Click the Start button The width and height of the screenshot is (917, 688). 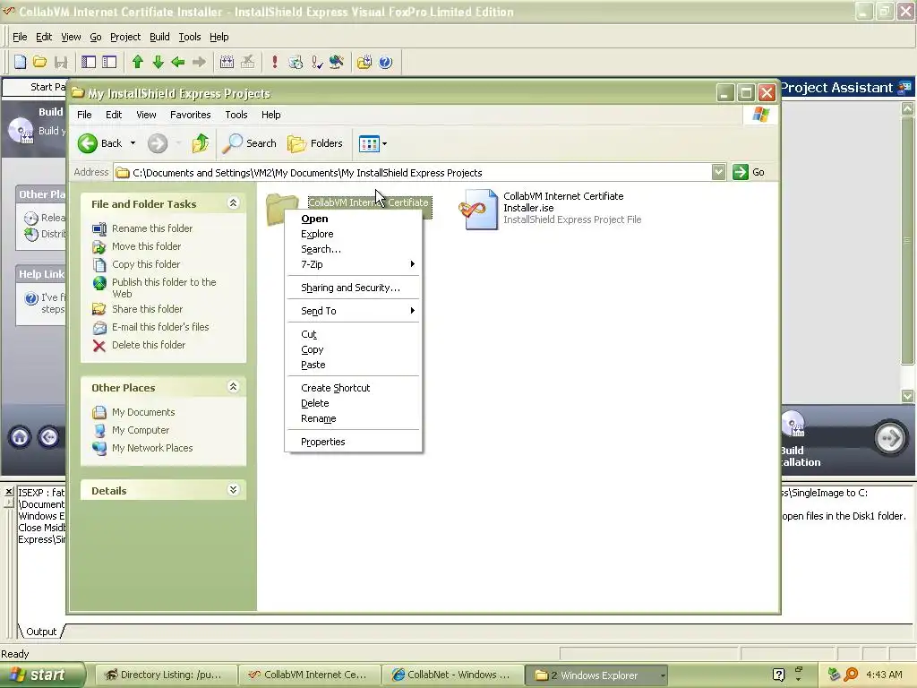tap(42, 675)
